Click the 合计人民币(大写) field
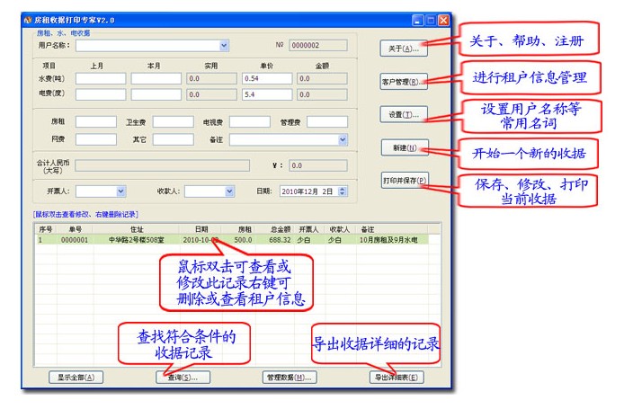 [163, 165]
